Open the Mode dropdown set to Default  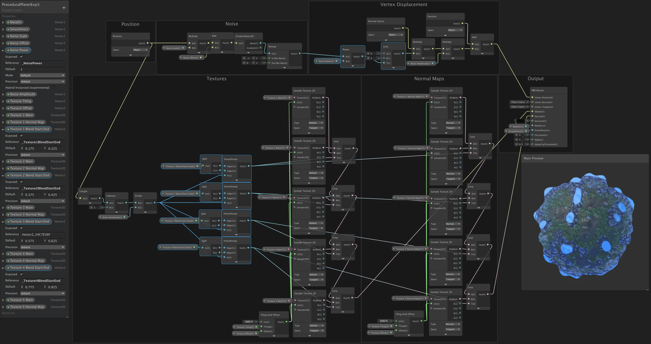42,75
